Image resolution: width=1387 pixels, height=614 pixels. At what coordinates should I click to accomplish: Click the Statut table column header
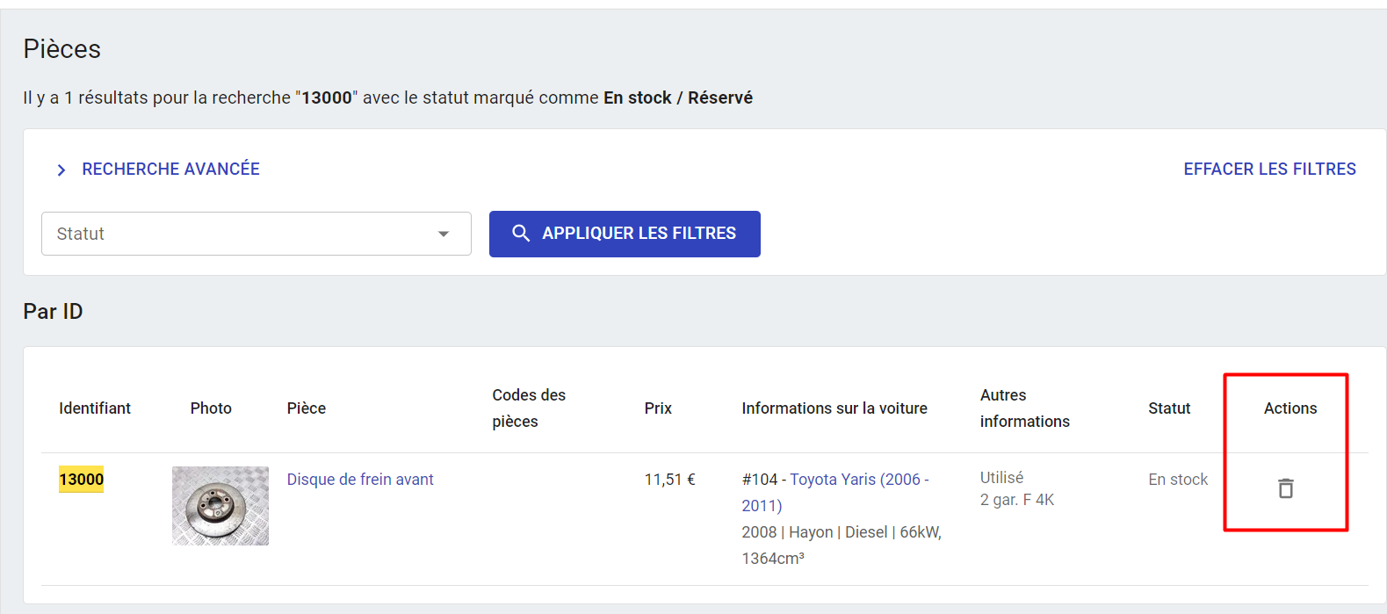pyautogui.click(x=1169, y=408)
